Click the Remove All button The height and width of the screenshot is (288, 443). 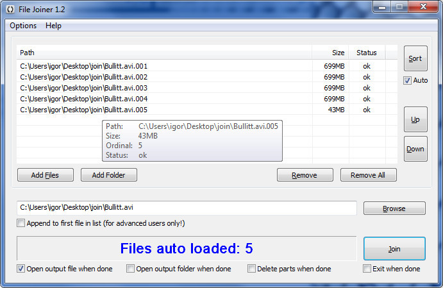pyautogui.click(x=368, y=175)
